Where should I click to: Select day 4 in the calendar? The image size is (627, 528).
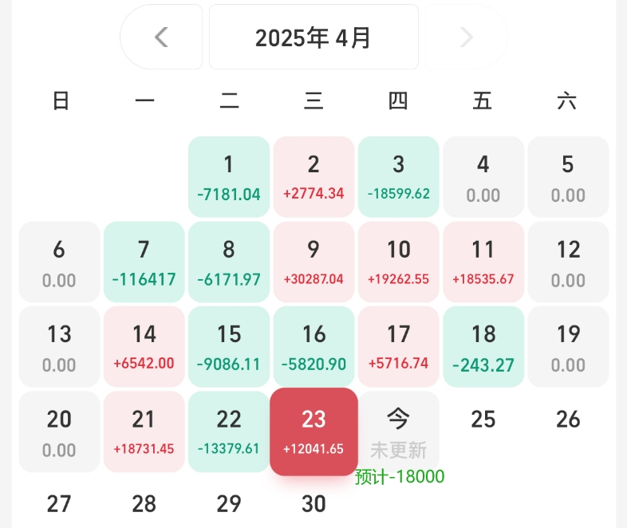pos(483,177)
